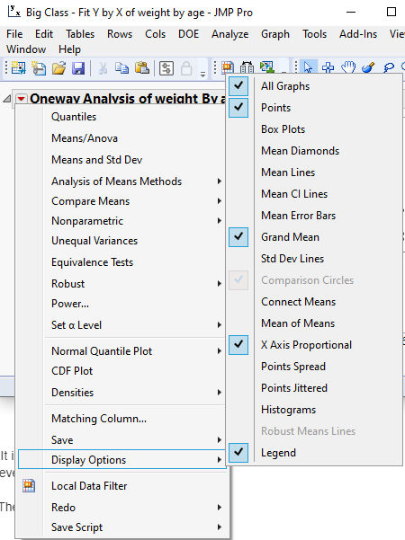Screen dimensions: 405x540
Task: Expand the Compare Means submenu arrow
Action: (219, 200)
